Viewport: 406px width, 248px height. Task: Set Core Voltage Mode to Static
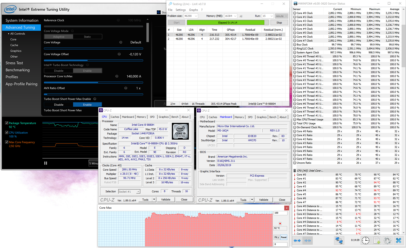pos(88,37)
